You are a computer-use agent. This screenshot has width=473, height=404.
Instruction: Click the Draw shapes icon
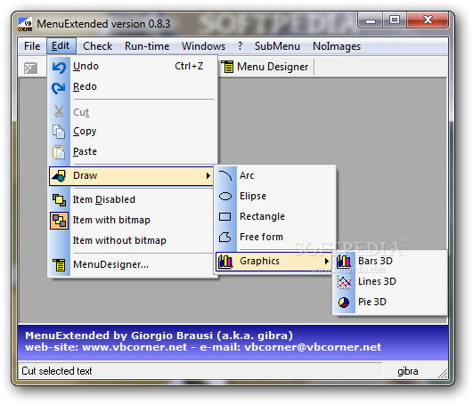pyautogui.click(x=59, y=176)
